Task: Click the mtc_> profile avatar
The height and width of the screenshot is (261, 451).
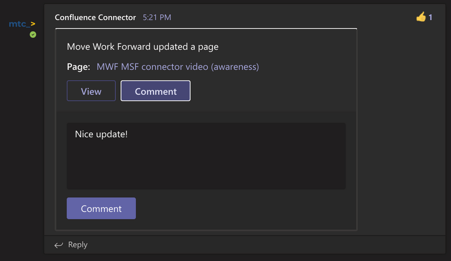Action: (x=22, y=24)
